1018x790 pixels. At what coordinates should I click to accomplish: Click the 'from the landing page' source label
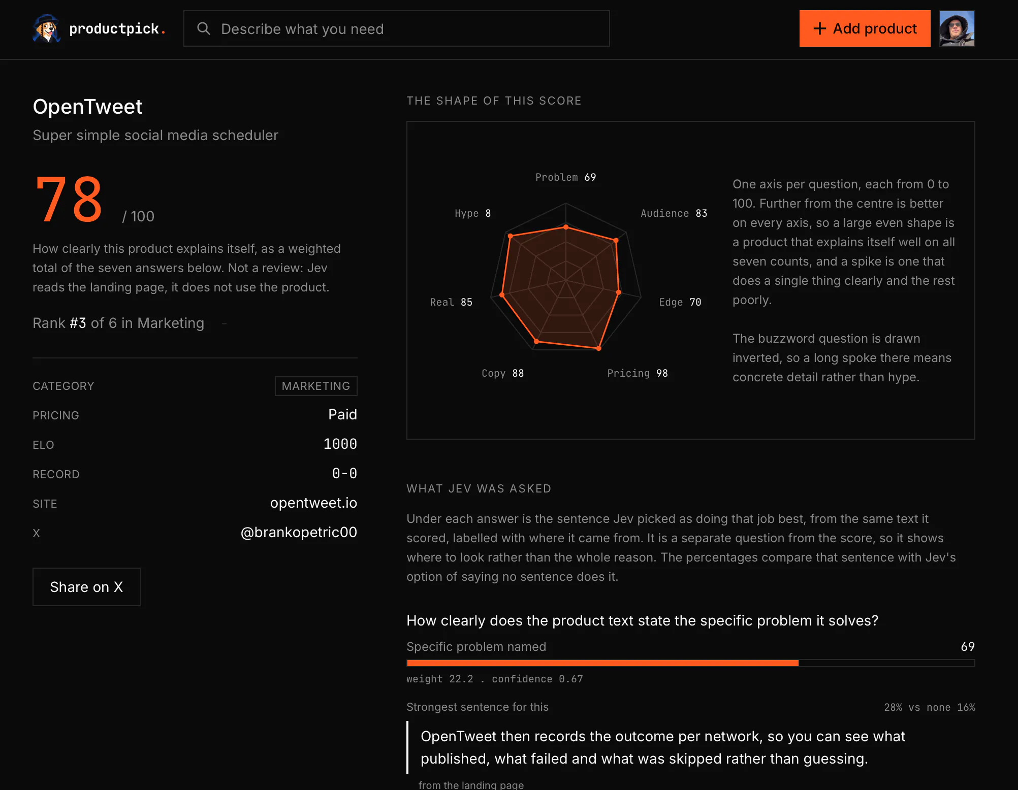471,785
